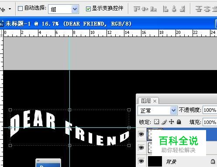Uncheck the 显示变换控件 checkbox

click(88, 9)
